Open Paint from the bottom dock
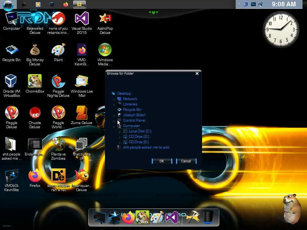Viewport: 307px width, 230px height. [x=156, y=217]
